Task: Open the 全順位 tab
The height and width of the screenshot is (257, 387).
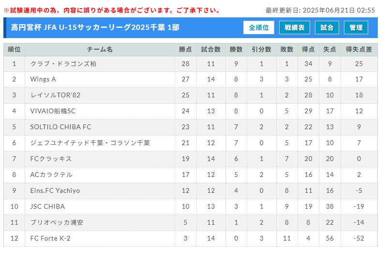Action: click(259, 27)
